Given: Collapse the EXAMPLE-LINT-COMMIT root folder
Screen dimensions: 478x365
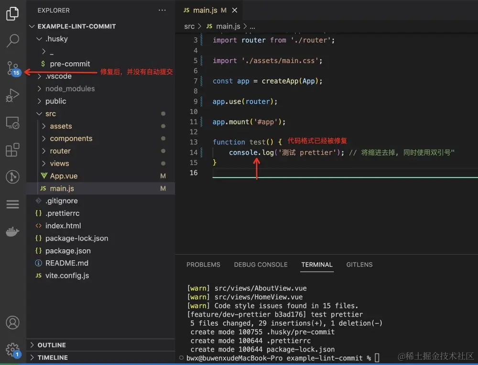Looking at the screenshot, I should (32, 26).
